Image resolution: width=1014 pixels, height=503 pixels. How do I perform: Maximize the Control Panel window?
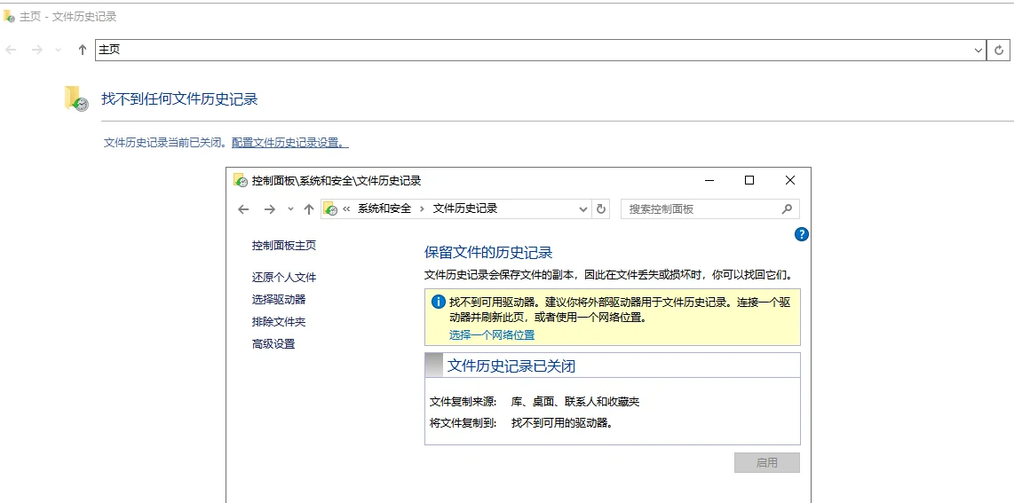click(749, 181)
